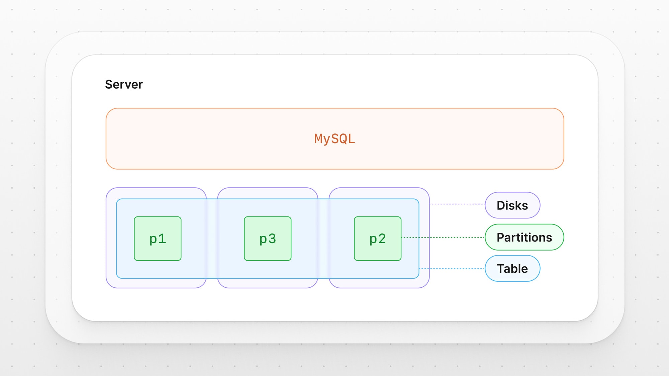Click the green p2 partition square
This screenshot has height=376, width=669.
click(378, 239)
